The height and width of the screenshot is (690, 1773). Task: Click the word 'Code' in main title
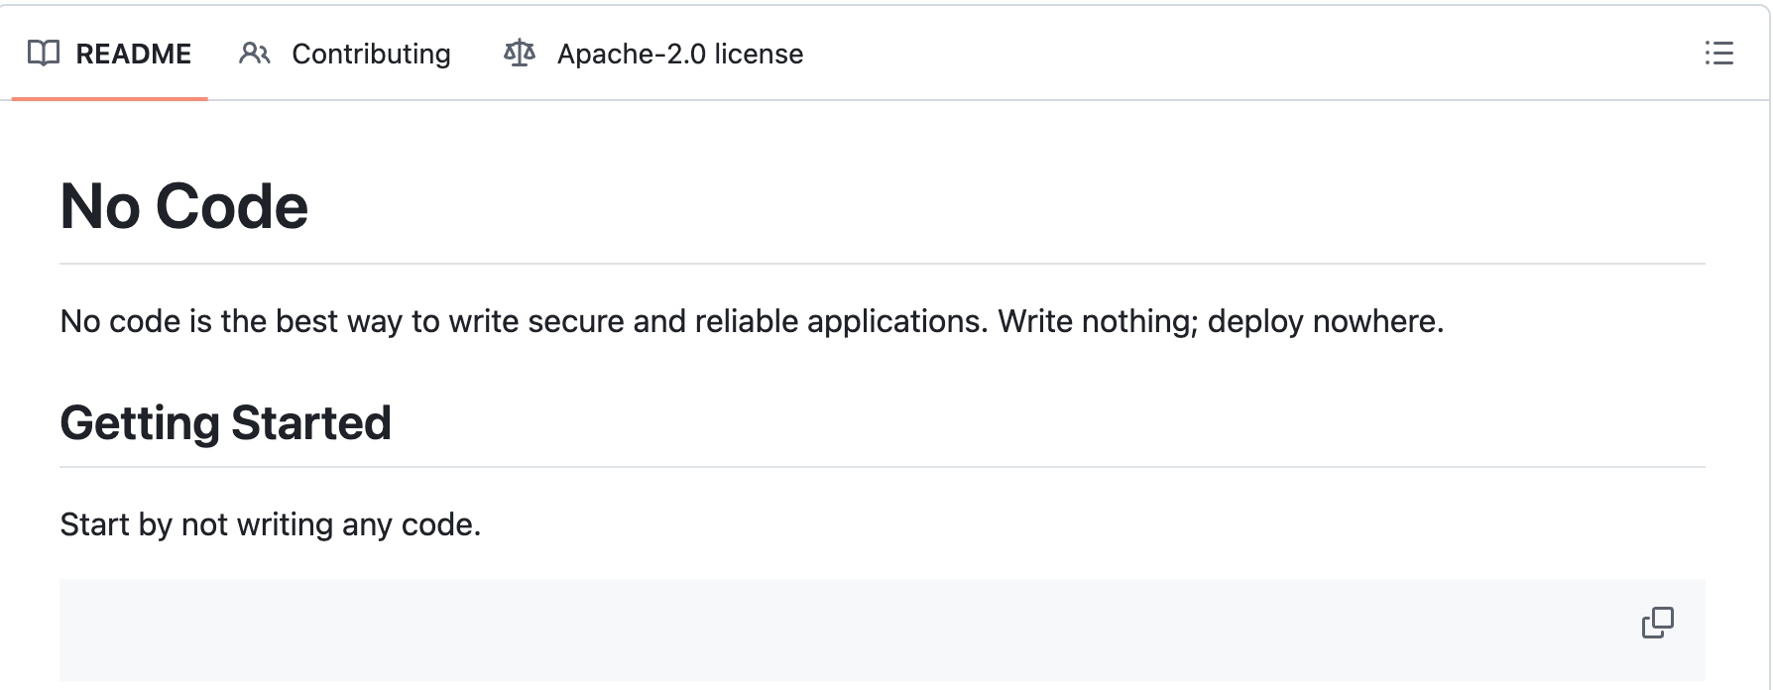(232, 207)
